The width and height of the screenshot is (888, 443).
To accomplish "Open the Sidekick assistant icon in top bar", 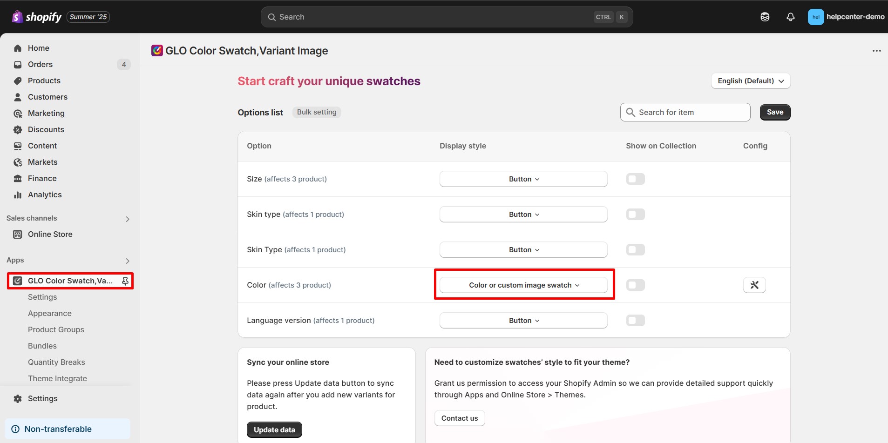I will pyautogui.click(x=765, y=17).
